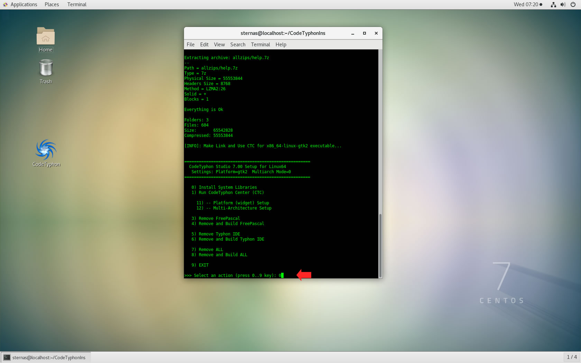Click the 'Files: 604' line
The width and height of the screenshot is (581, 363).
(x=196, y=125)
